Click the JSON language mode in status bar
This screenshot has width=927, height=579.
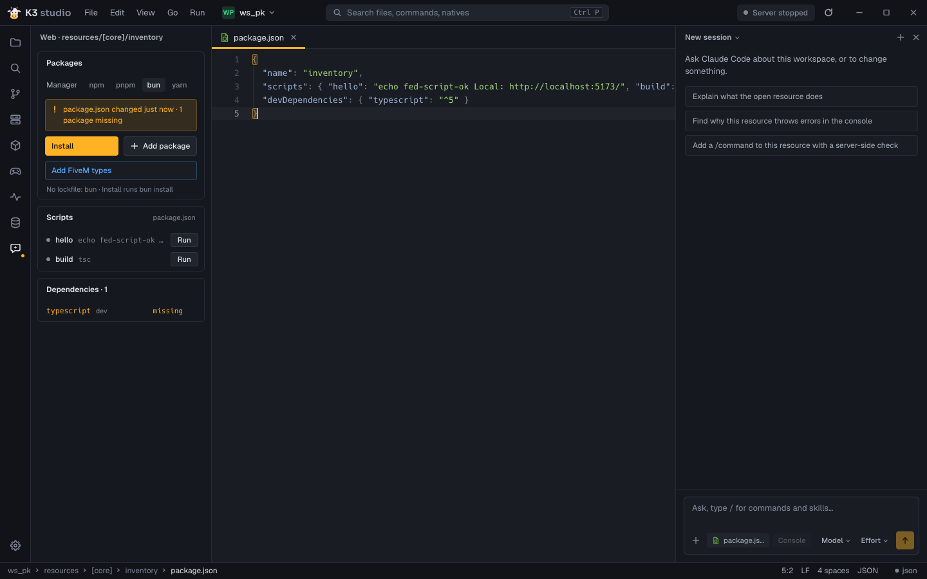pos(868,571)
